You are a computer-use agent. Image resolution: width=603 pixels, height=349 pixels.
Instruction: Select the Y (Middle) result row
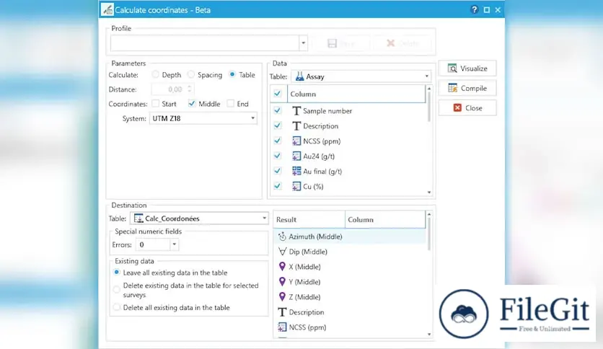[350, 282]
